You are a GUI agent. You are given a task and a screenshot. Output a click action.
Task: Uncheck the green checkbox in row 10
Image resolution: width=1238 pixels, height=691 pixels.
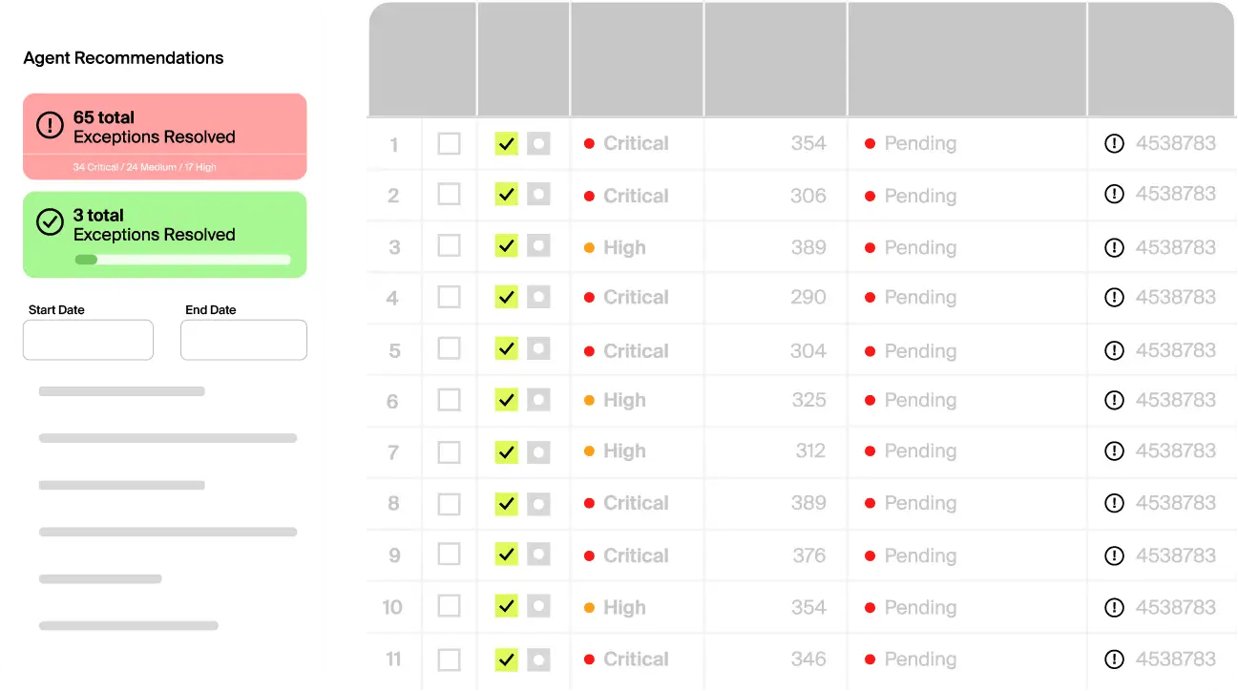click(x=506, y=606)
